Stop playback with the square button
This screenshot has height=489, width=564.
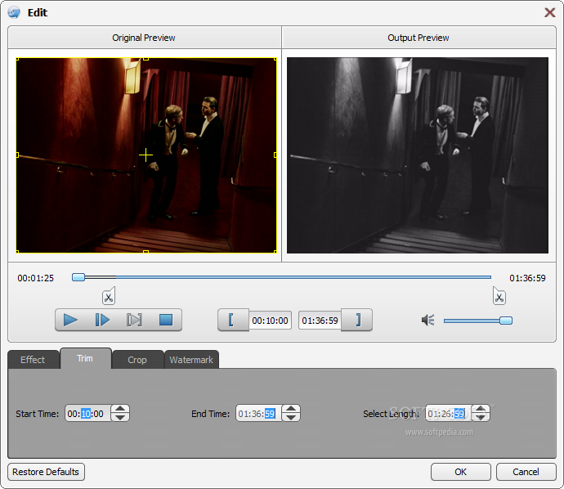(166, 320)
